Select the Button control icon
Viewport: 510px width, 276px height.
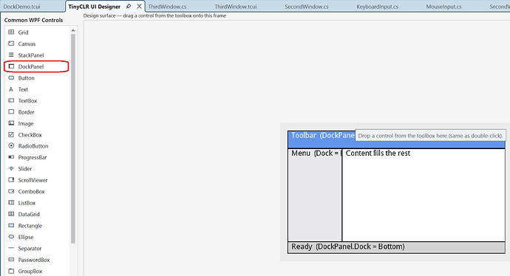coord(11,77)
